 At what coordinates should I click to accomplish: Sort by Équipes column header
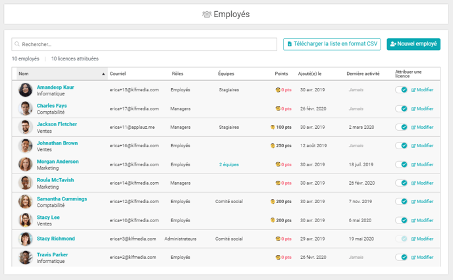click(x=226, y=74)
